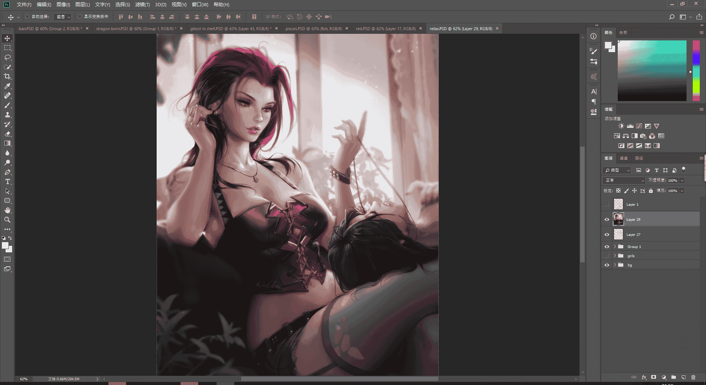The height and width of the screenshot is (385, 706).
Task: Show the girls group layer
Action: point(607,256)
